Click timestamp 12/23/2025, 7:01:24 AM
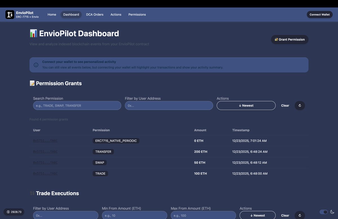Screen dimensions: 338x219 [x=249, y=141]
